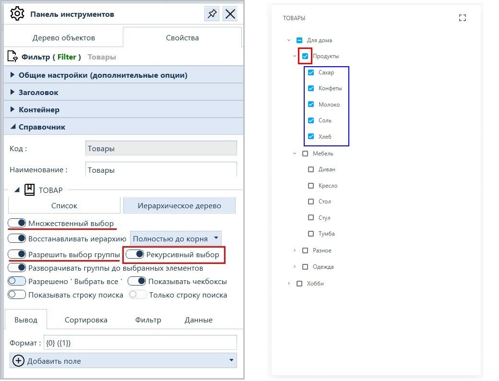Open the Добавить поле dropdown arrow
The image size is (499, 381).
pyautogui.click(x=231, y=360)
